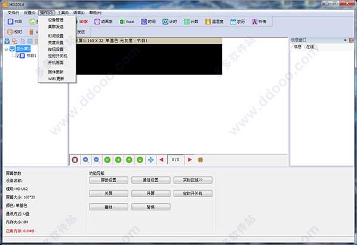Click the blue four-way move icon

150,160
